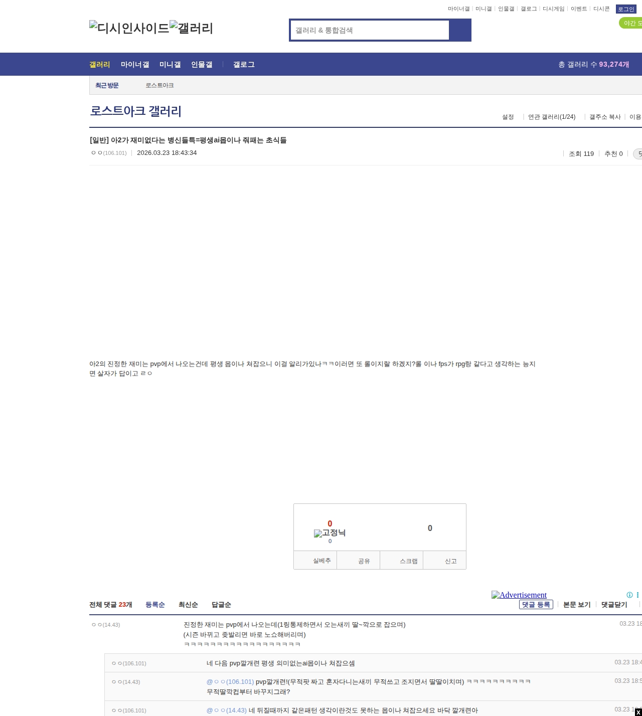Select 최신순 comment sorting
This screenshot has width=642, height=716.
[188, 605]
